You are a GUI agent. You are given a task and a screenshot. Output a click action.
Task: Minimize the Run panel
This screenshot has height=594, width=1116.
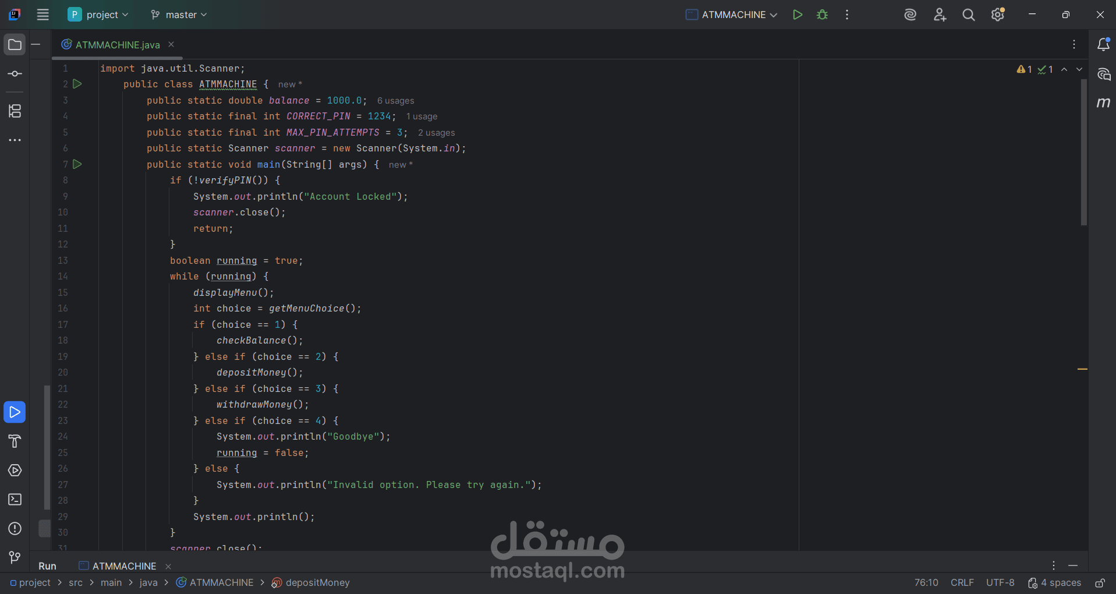[x=1073, y=565]
